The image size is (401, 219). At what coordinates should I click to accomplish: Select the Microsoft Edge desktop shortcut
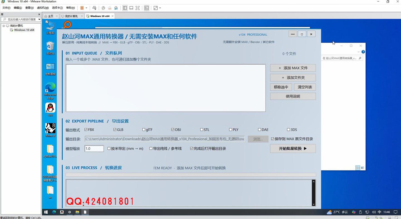pyautogui.click(x=50, y=91)
